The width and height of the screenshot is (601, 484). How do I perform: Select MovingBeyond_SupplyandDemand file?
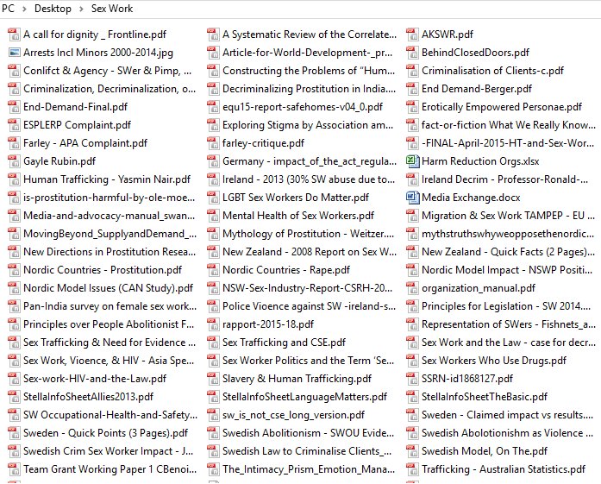click(x=110, y=234)
